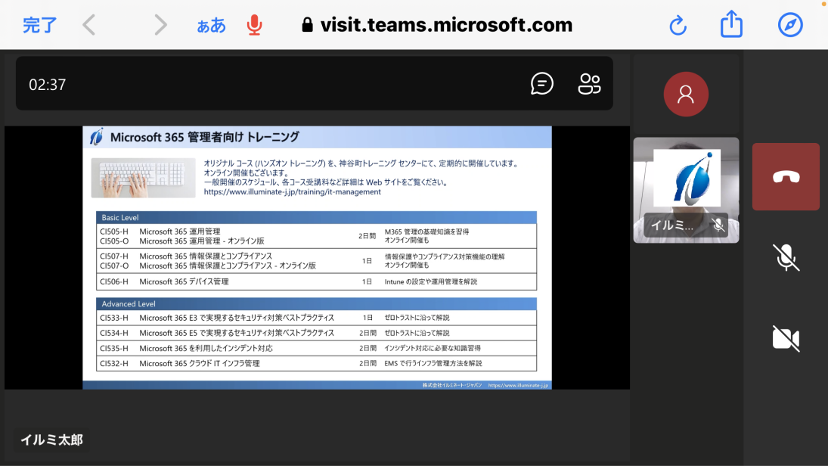This screenshot has height=466, width=828.
Task: Click course code CI534-H in slide
Action: pyautogui.click(x=114, y=333)
